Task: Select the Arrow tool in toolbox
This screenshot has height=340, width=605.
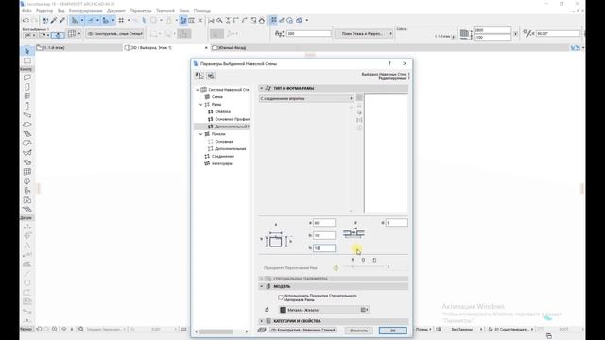Action: coord(26,51)
